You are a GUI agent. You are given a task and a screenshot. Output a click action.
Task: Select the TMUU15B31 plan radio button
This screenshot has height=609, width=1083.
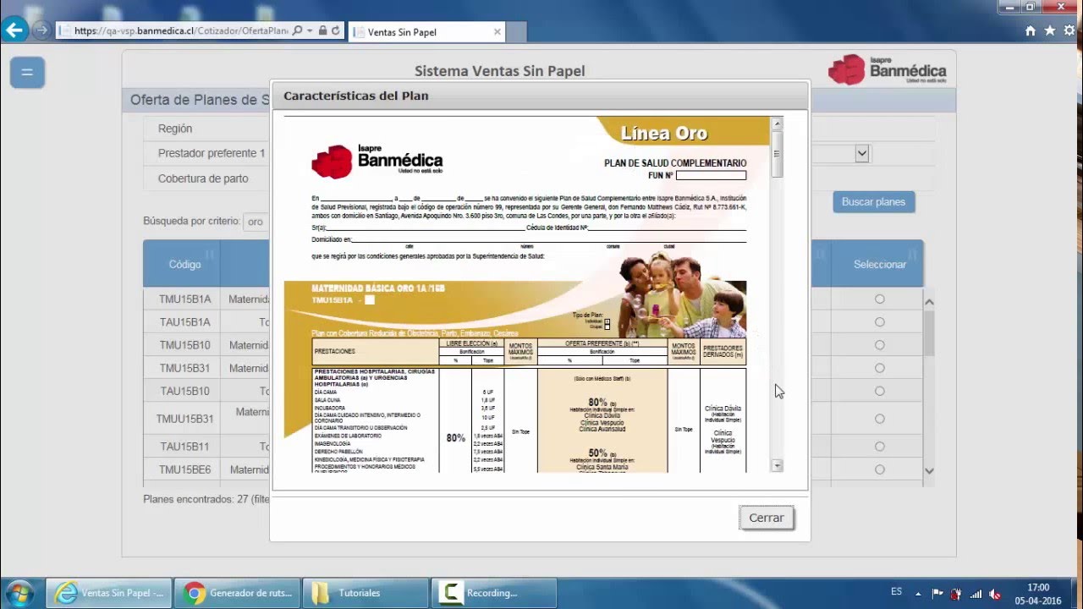(880, 418)
